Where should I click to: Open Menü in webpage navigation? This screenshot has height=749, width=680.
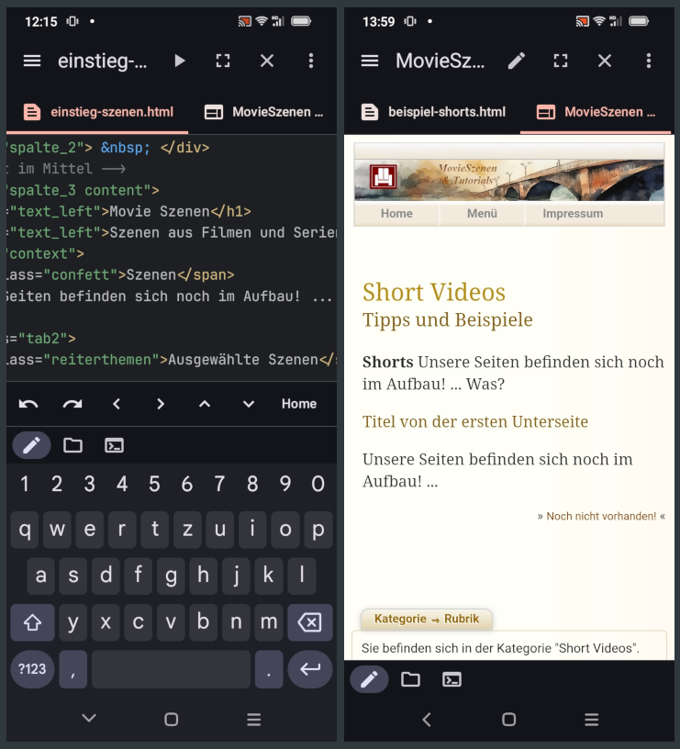(x=482, y=214)
